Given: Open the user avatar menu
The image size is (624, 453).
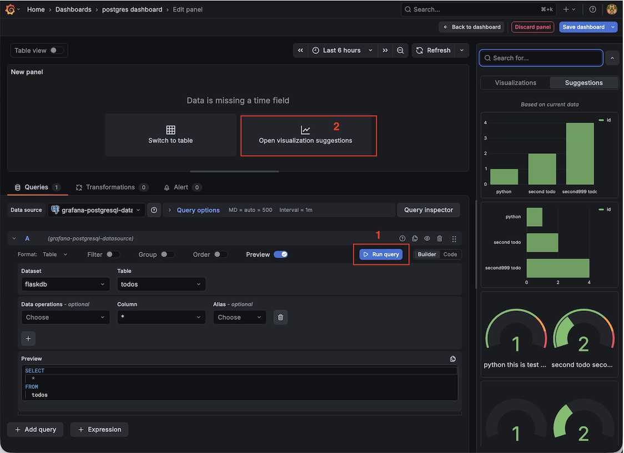Looking at the screenshot, I should pyautogui.click(x=612, y=9).
